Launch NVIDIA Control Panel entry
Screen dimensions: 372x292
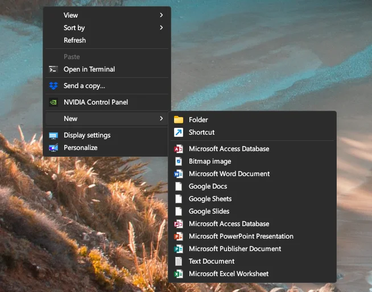107,102
